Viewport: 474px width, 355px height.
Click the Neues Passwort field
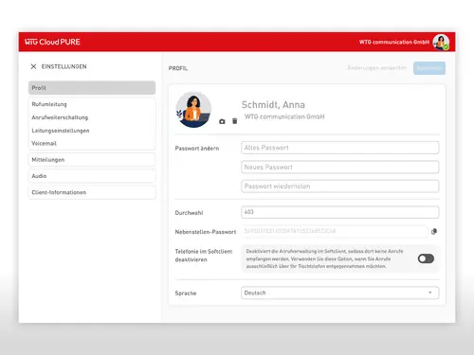click(340, 168)
